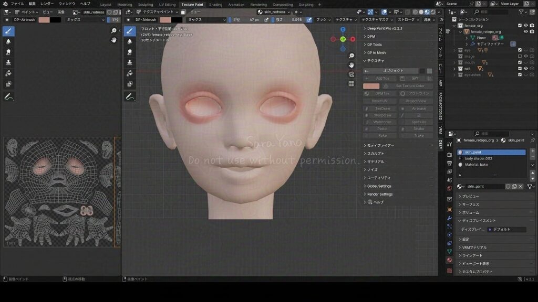The width and height of the screenshot is (538, 302).
Task: Select the Annotate tool in image editor
Action: [8, 97]
